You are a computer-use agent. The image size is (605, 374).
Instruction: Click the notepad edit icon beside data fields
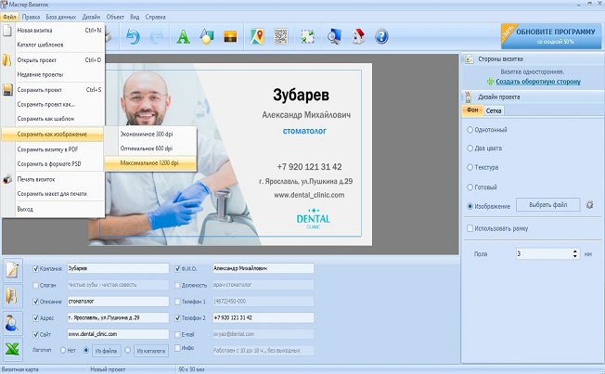click(x=12, y=269)
